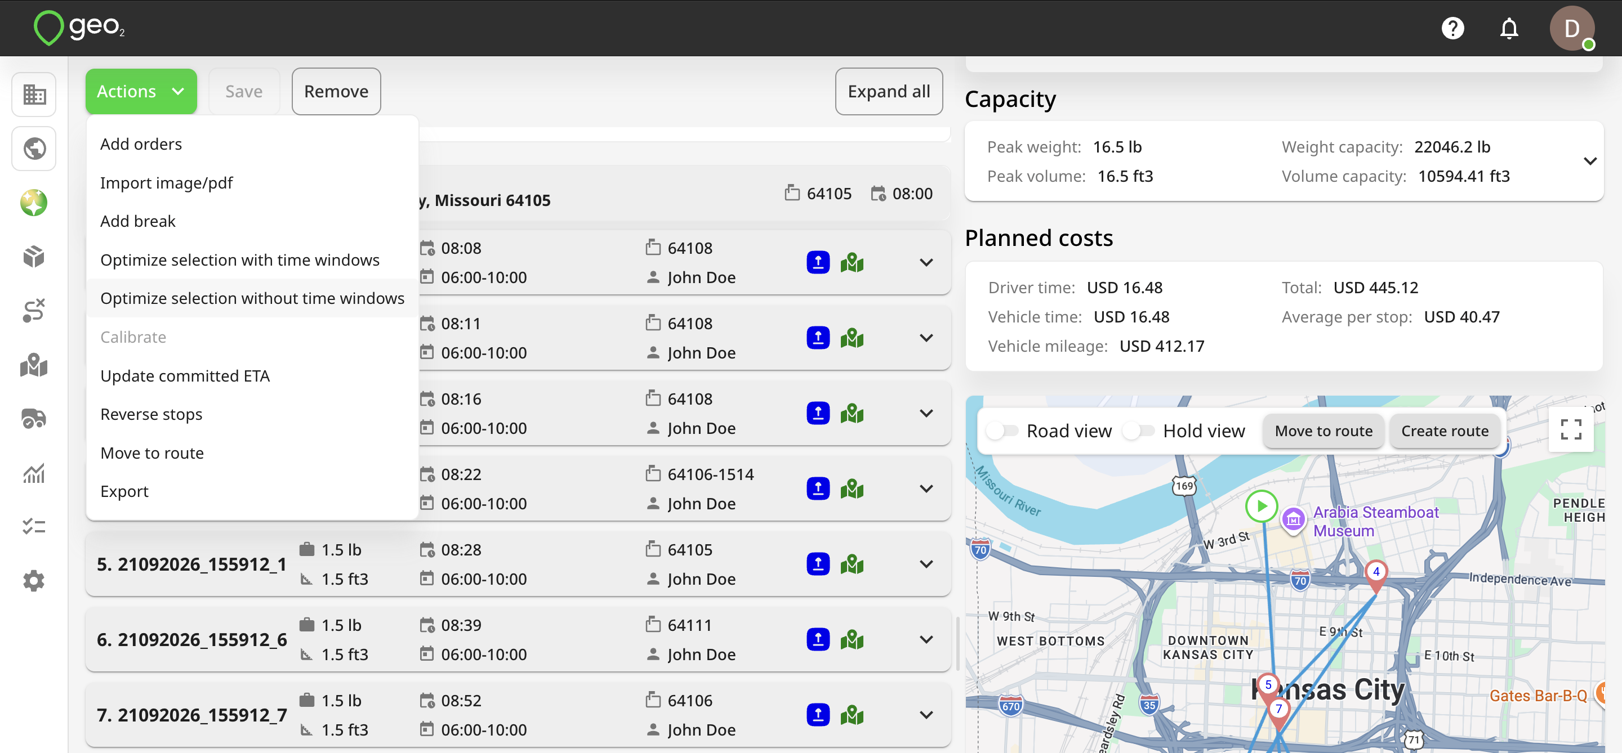Viewport: 1622px width, 753px height.
Task: Open the package box sidebar icon
Action: point(34,257)
